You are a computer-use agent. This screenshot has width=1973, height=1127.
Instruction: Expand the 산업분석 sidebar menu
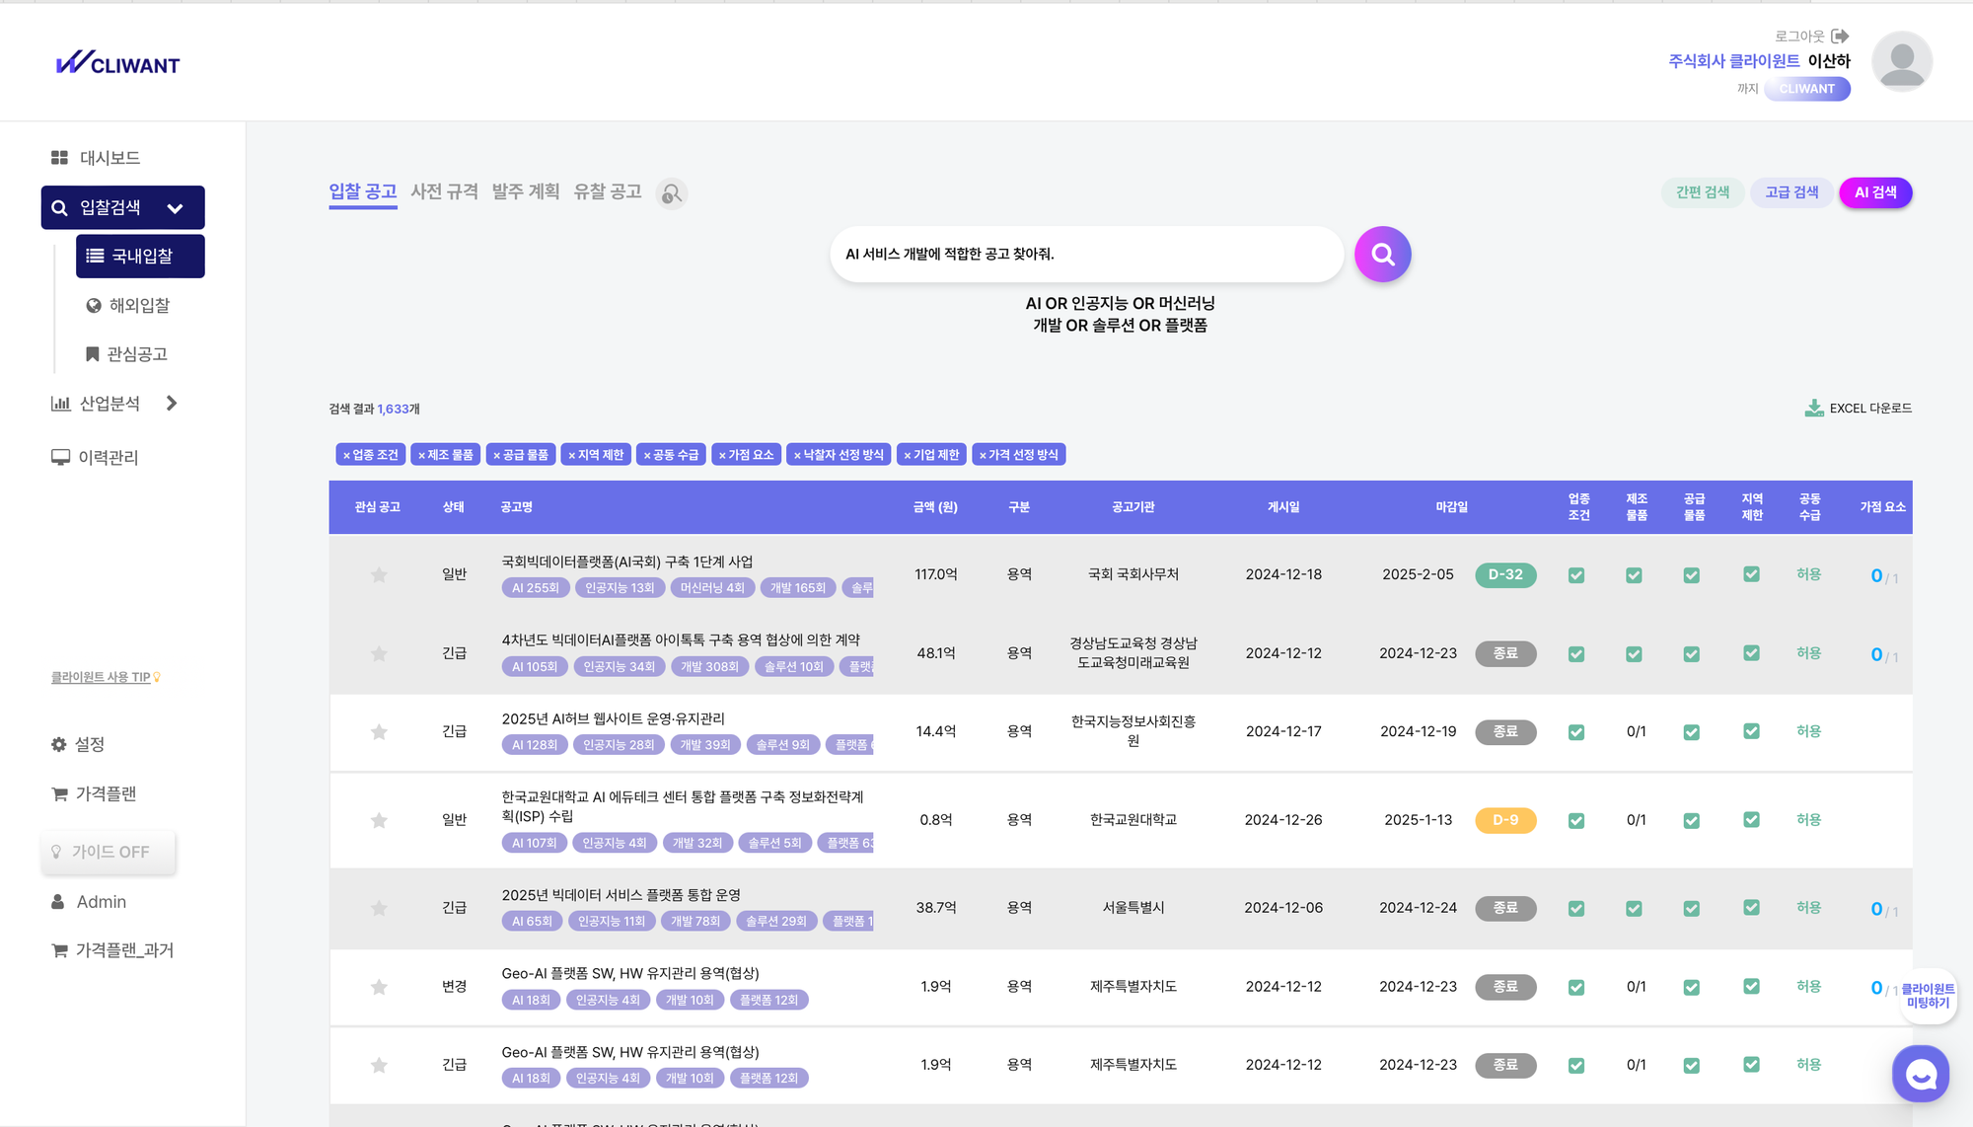[x=172, y=404]
